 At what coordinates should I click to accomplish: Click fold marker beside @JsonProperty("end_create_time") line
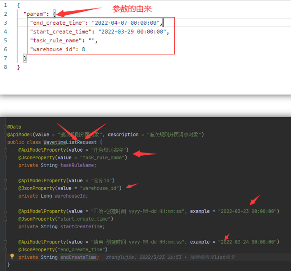5,249
